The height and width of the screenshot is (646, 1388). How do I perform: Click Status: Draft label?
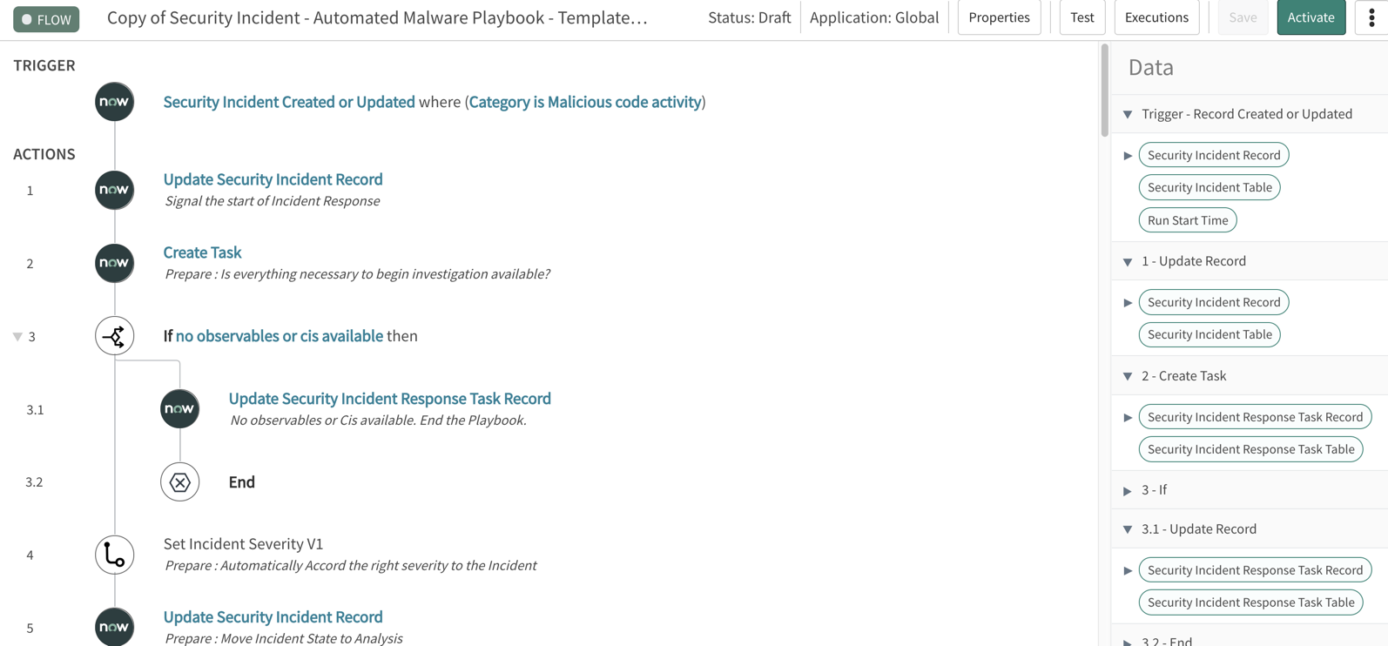tap(749, 17)
